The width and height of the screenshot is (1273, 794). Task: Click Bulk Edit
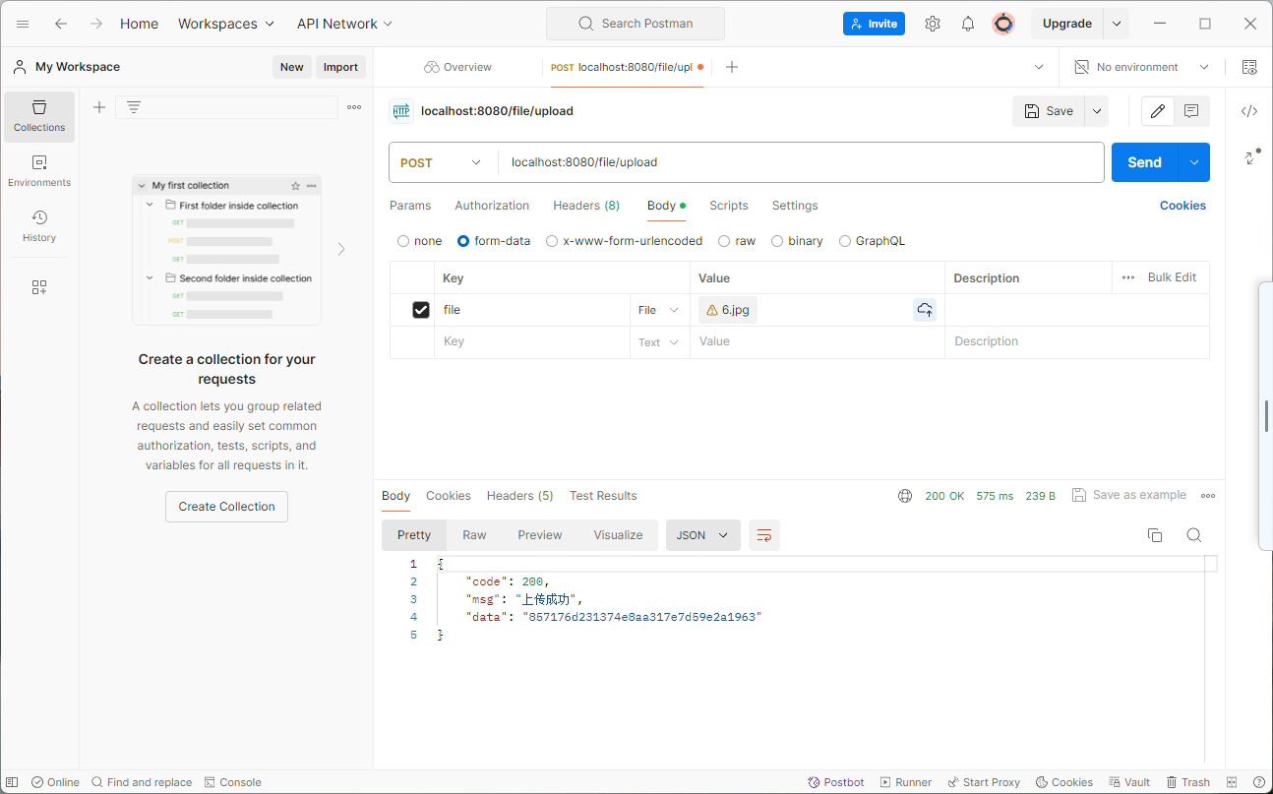(x=1172, y=277)
